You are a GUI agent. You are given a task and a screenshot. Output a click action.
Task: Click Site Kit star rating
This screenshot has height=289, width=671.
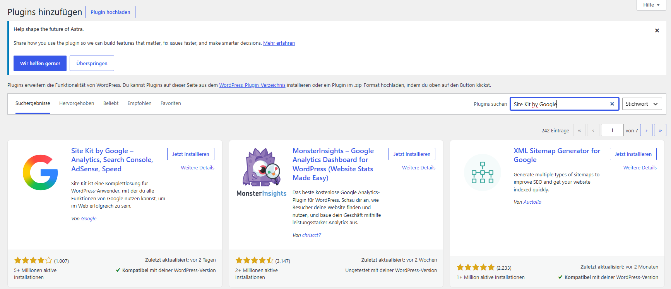(x=33, y=260)
